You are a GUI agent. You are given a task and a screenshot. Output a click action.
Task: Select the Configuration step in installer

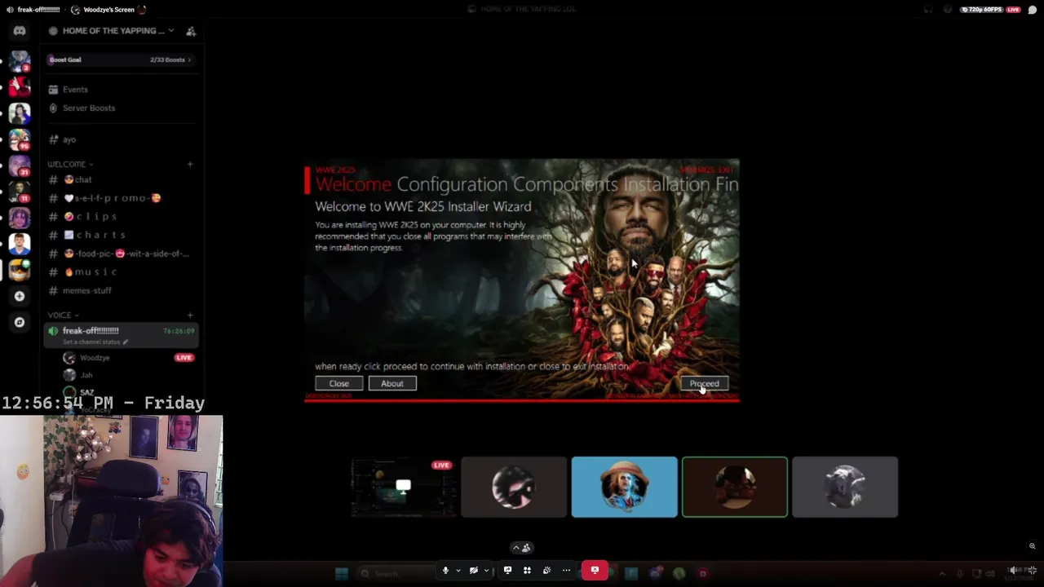[452, 185]
